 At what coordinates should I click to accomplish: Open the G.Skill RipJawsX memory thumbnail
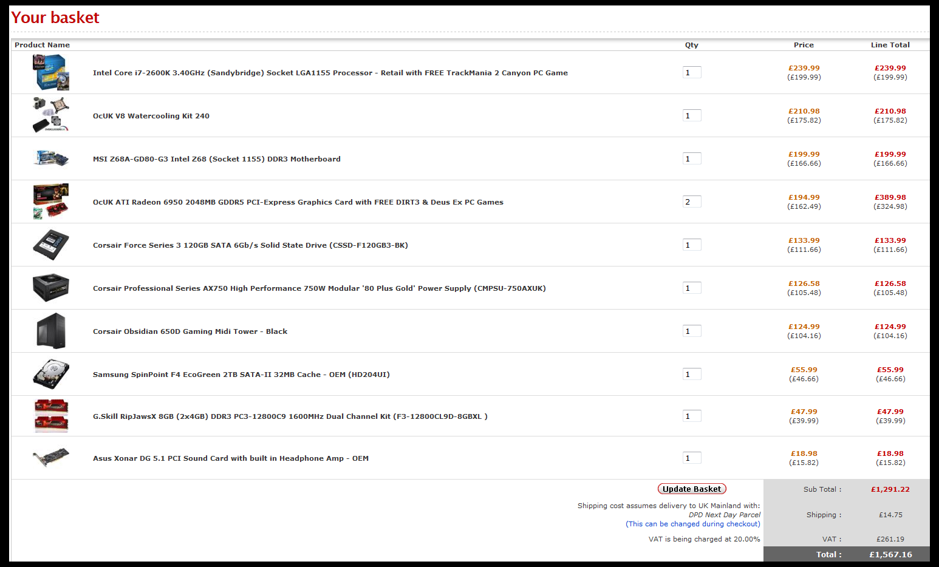(51, 416)
